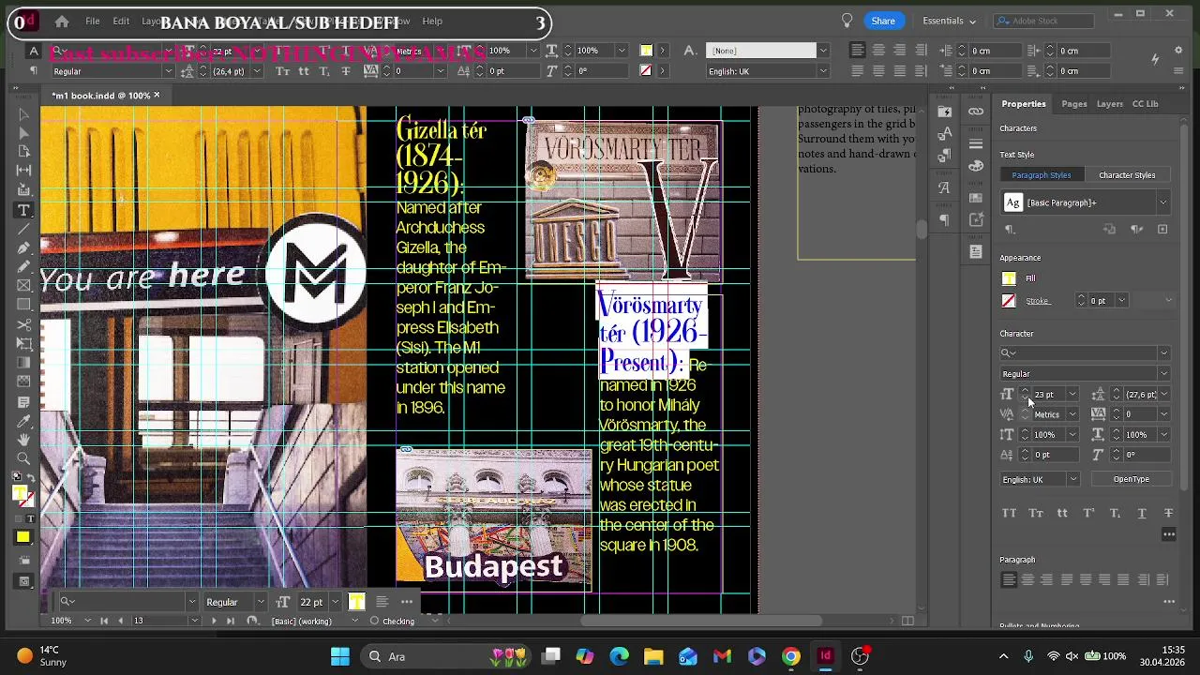Click the OpenType button
The height and width of the screenshot is (675, 1200).
coord(1131,479)
